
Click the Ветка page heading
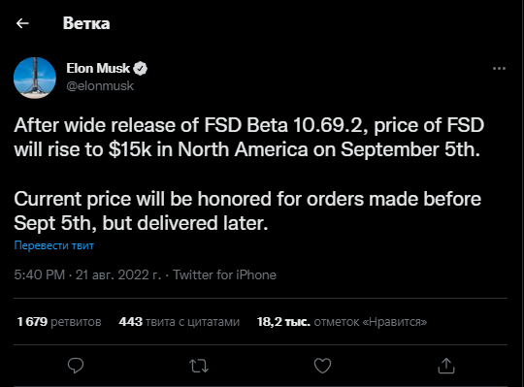pyautogui.click(x=86, y=23)
